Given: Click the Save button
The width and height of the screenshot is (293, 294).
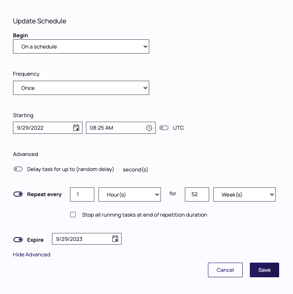Looking at the screenshot, I should (264, 270).
